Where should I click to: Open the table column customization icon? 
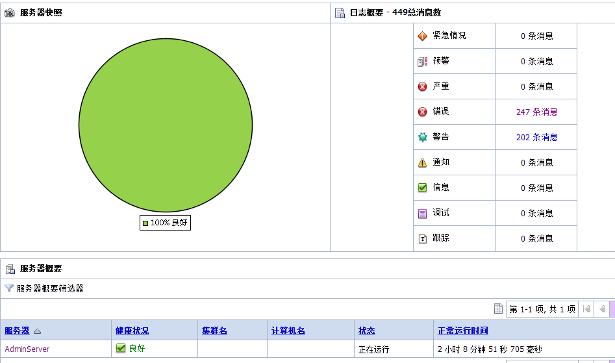point(498,309)
